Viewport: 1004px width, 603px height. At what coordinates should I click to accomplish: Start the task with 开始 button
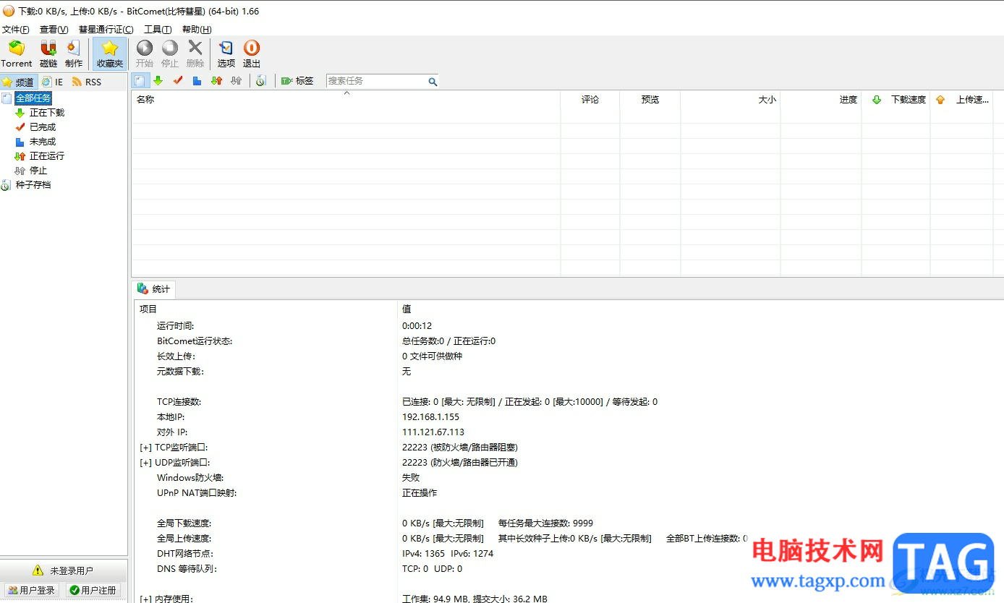[145, 54]
